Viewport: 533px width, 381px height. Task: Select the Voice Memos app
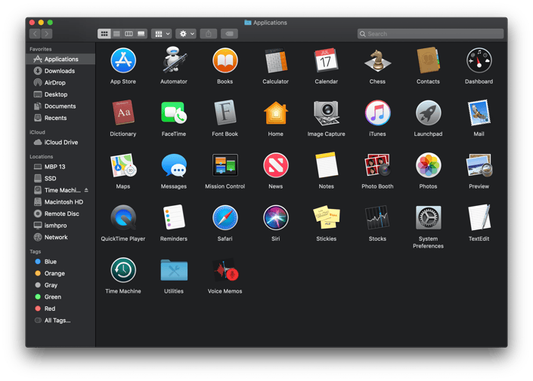click(x=225, y=270)
